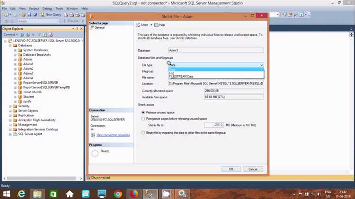Screen dimensions: 355x199
Task: Click the Activity Monitor-style icon in Object Explorer
Action: pyautogui.click(x=51, y=35)
